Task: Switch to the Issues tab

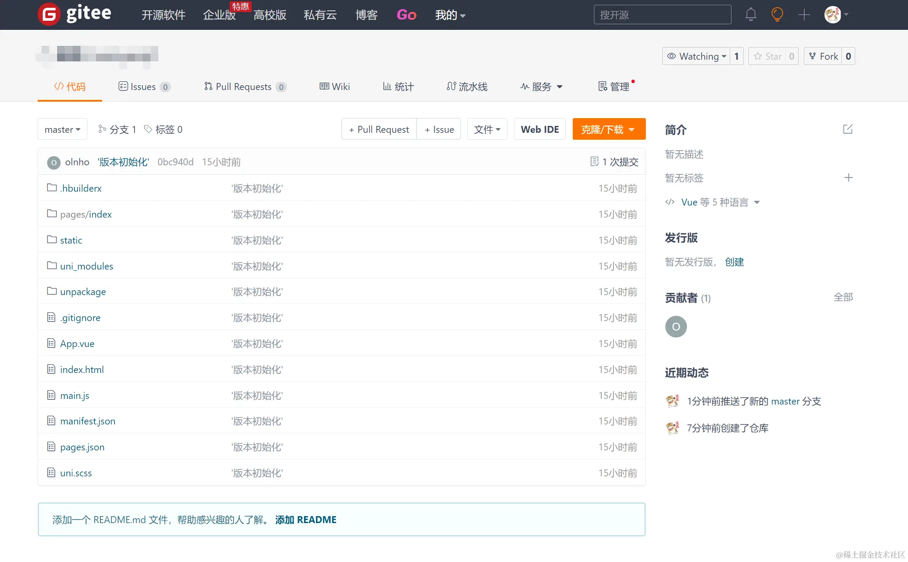Action: coord(143,87)
